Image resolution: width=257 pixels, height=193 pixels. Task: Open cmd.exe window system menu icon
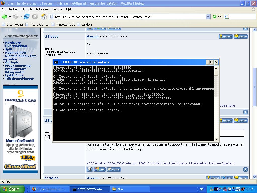coord(56,62)
